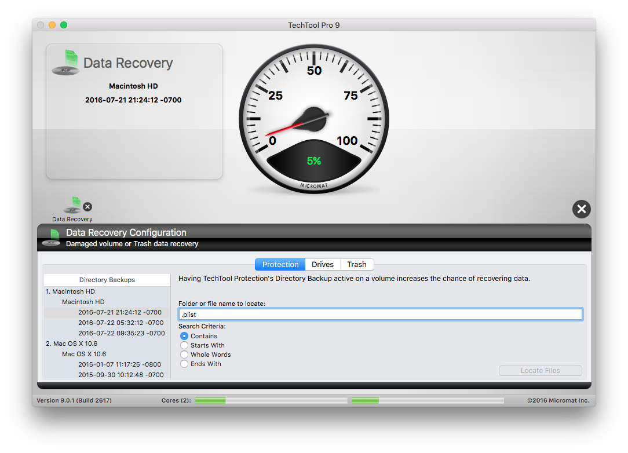
Task: Select the 2. Mac OS X 10.6 entry
Action: (107, 344)
